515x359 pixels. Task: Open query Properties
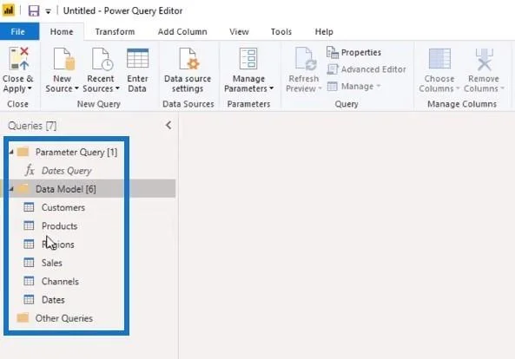pyautogui.click(x=354, y=52)
